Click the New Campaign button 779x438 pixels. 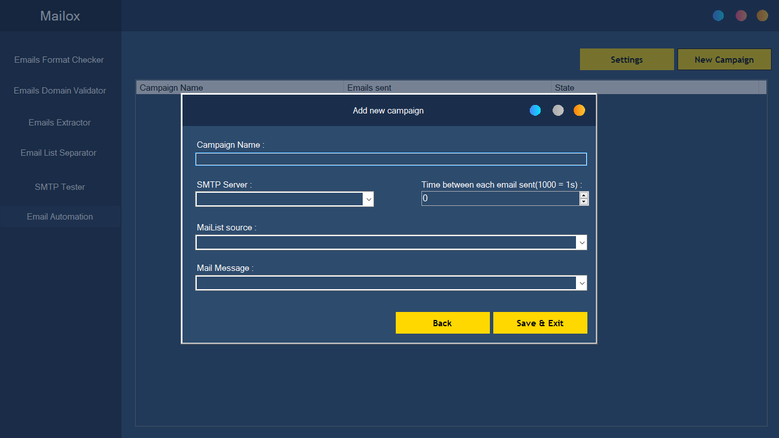click(x=724, y=59)
